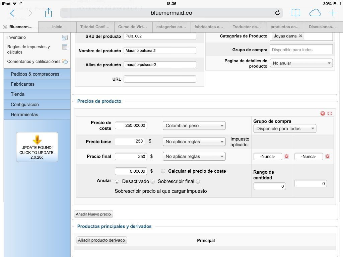Open Precio final rules dropdown

click(x=194, y=157)
